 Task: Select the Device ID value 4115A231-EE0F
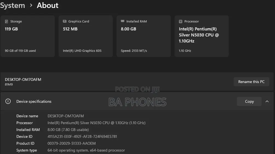tap(82, 137)
